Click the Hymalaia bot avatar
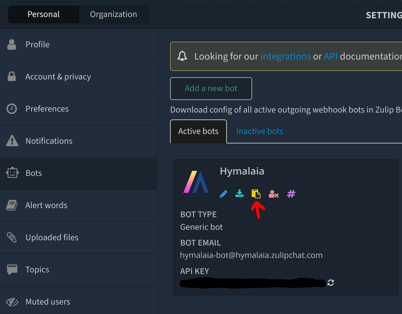 click(196, 182)
